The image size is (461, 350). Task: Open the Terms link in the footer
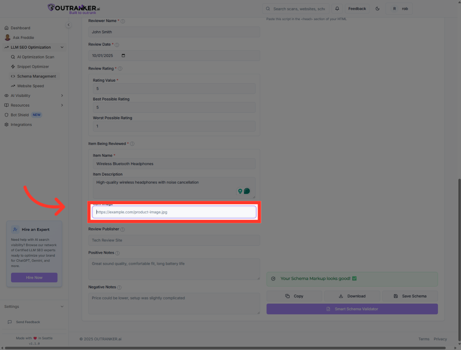pos(424,339)
